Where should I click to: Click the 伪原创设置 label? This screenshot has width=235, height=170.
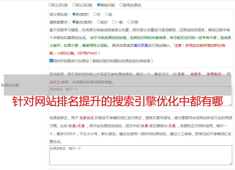click(10, 85)
